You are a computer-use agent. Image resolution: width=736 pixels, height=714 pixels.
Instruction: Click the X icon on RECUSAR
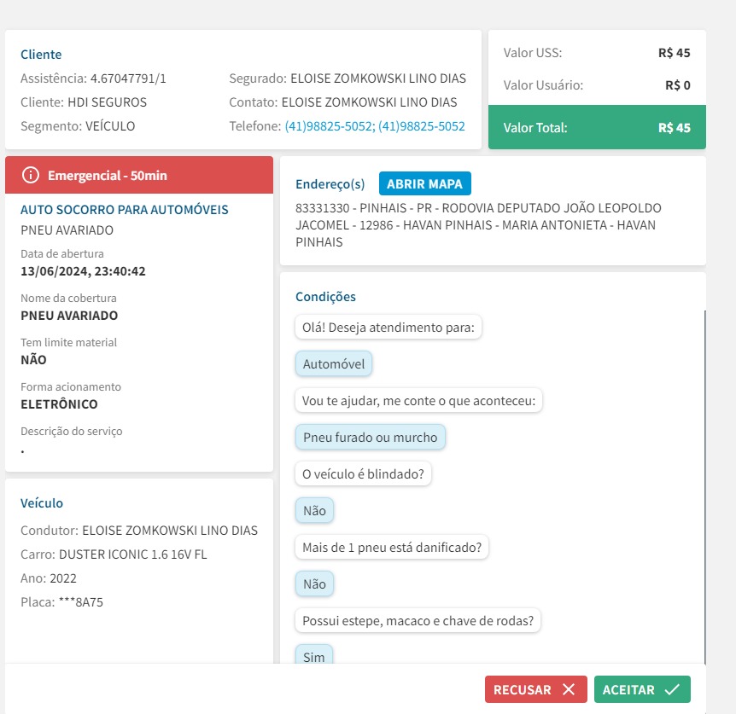click(x=570, y=690)
